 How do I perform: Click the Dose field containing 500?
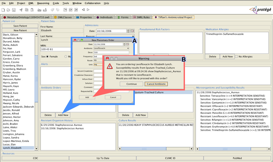pos(111,52)
